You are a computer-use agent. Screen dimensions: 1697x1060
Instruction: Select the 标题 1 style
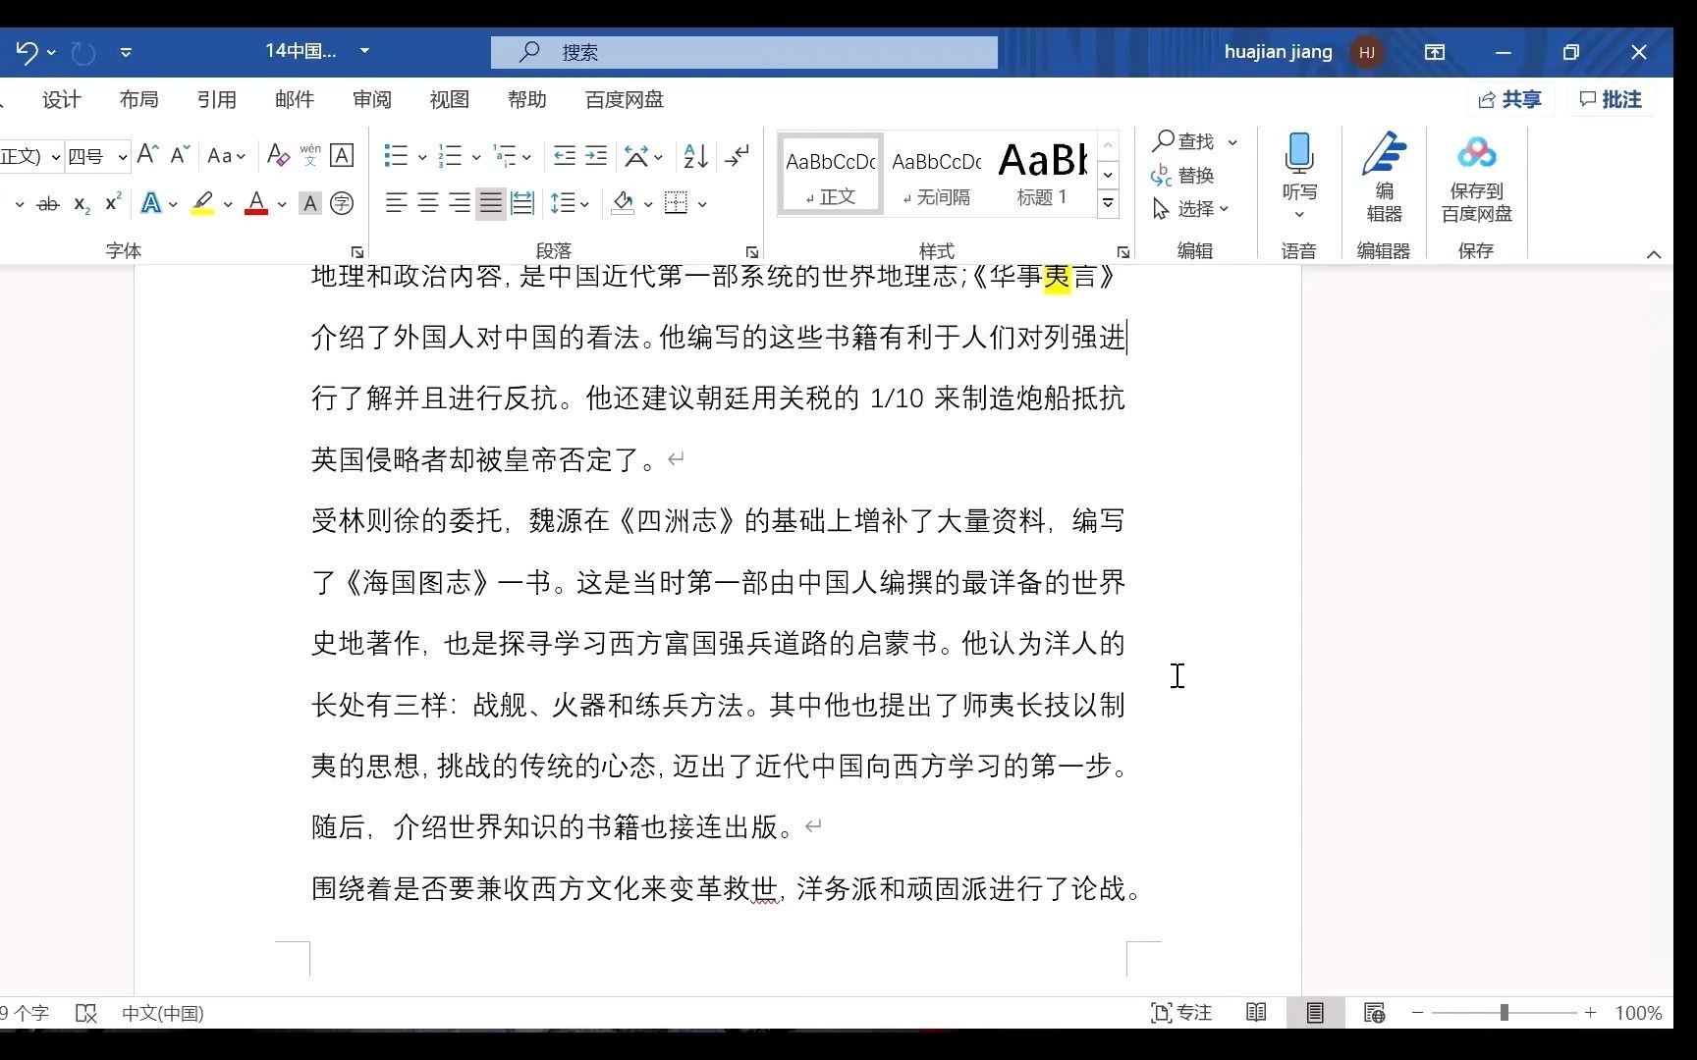(x=1042, y=174)
